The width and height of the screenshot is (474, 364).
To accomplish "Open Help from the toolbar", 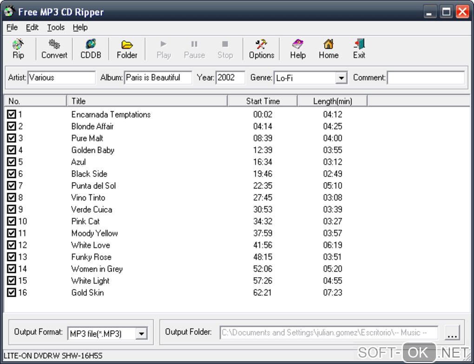I will pyautogui.click(x=298, y=49).
